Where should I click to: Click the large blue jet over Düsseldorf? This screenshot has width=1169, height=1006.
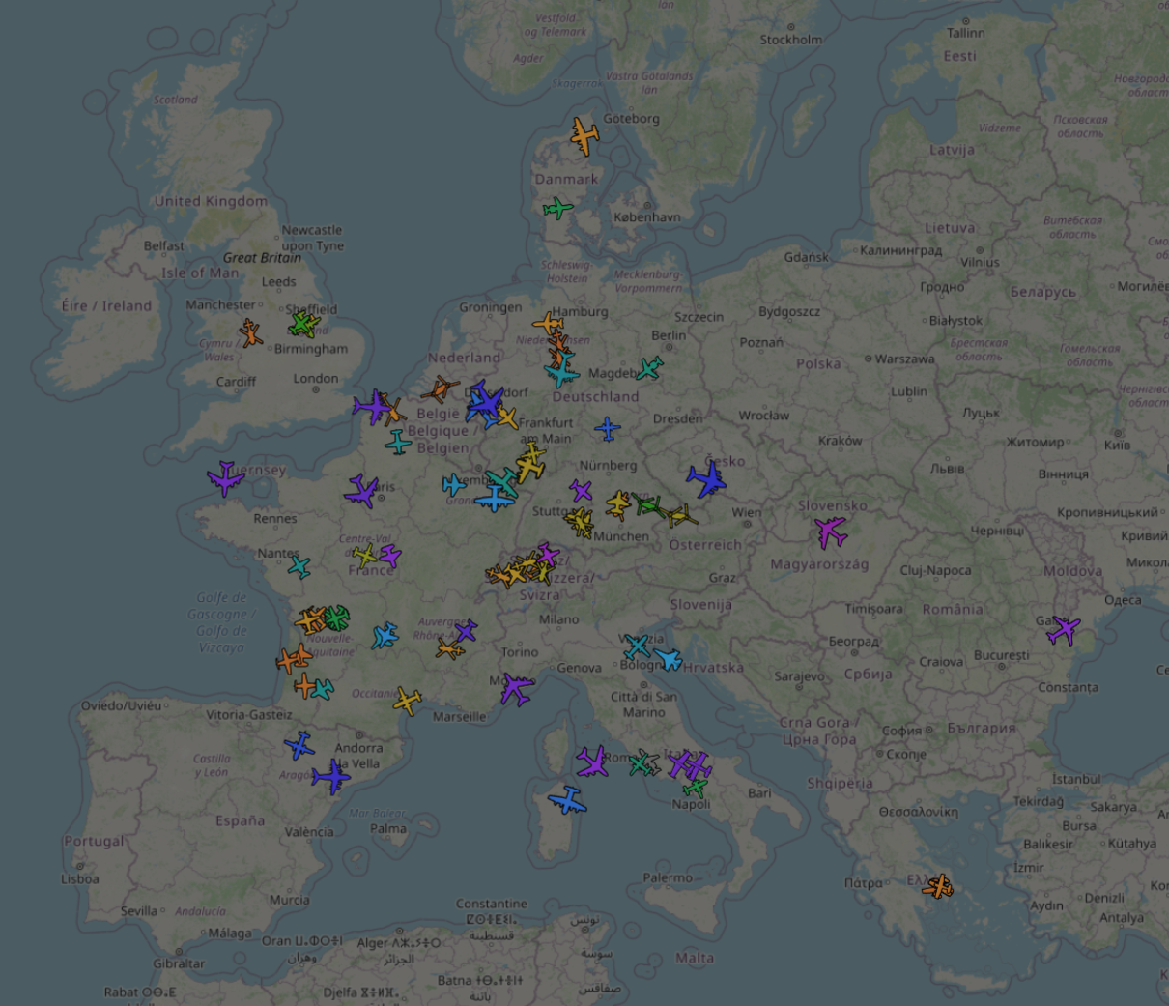click(x=486, y=401)
